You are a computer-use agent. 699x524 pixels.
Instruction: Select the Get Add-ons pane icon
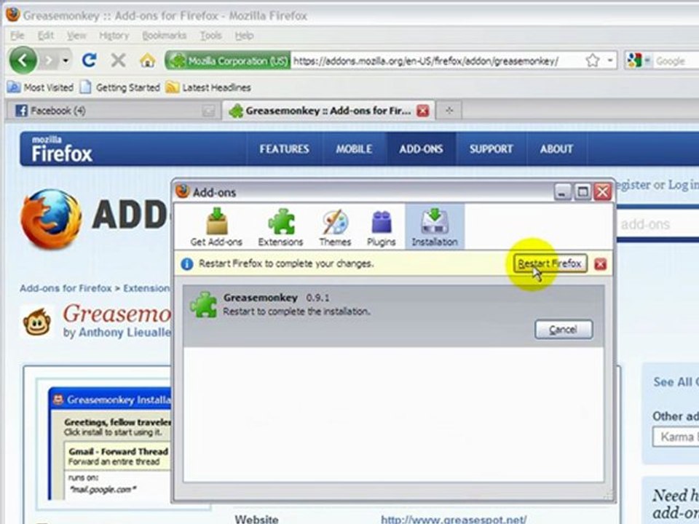point(216,227)
